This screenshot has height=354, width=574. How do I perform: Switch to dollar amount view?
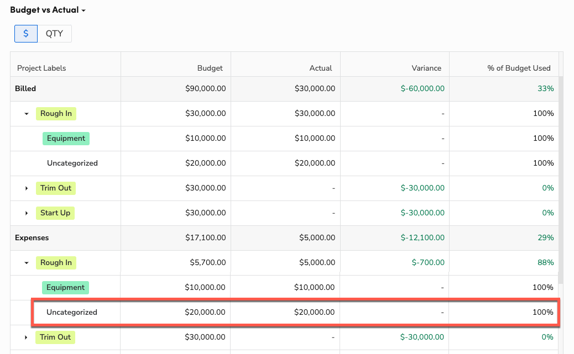pyautogui.click(x=26, y=34)
